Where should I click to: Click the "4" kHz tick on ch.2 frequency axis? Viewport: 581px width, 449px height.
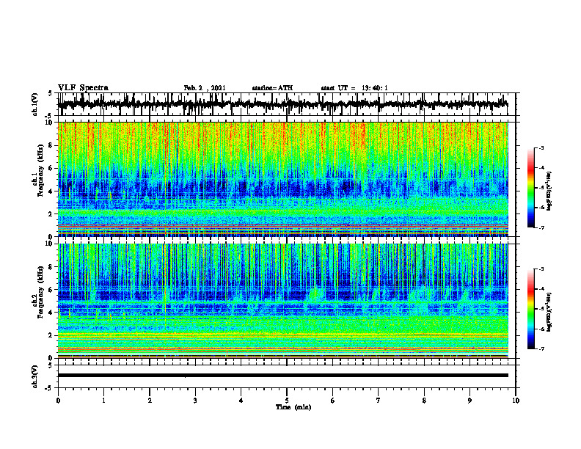pos(51,313)
